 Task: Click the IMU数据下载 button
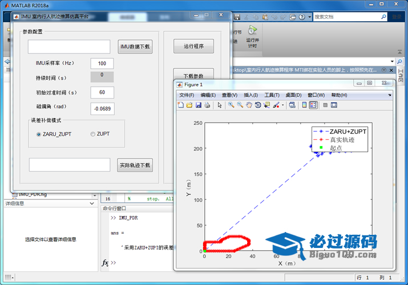[135, 47]
